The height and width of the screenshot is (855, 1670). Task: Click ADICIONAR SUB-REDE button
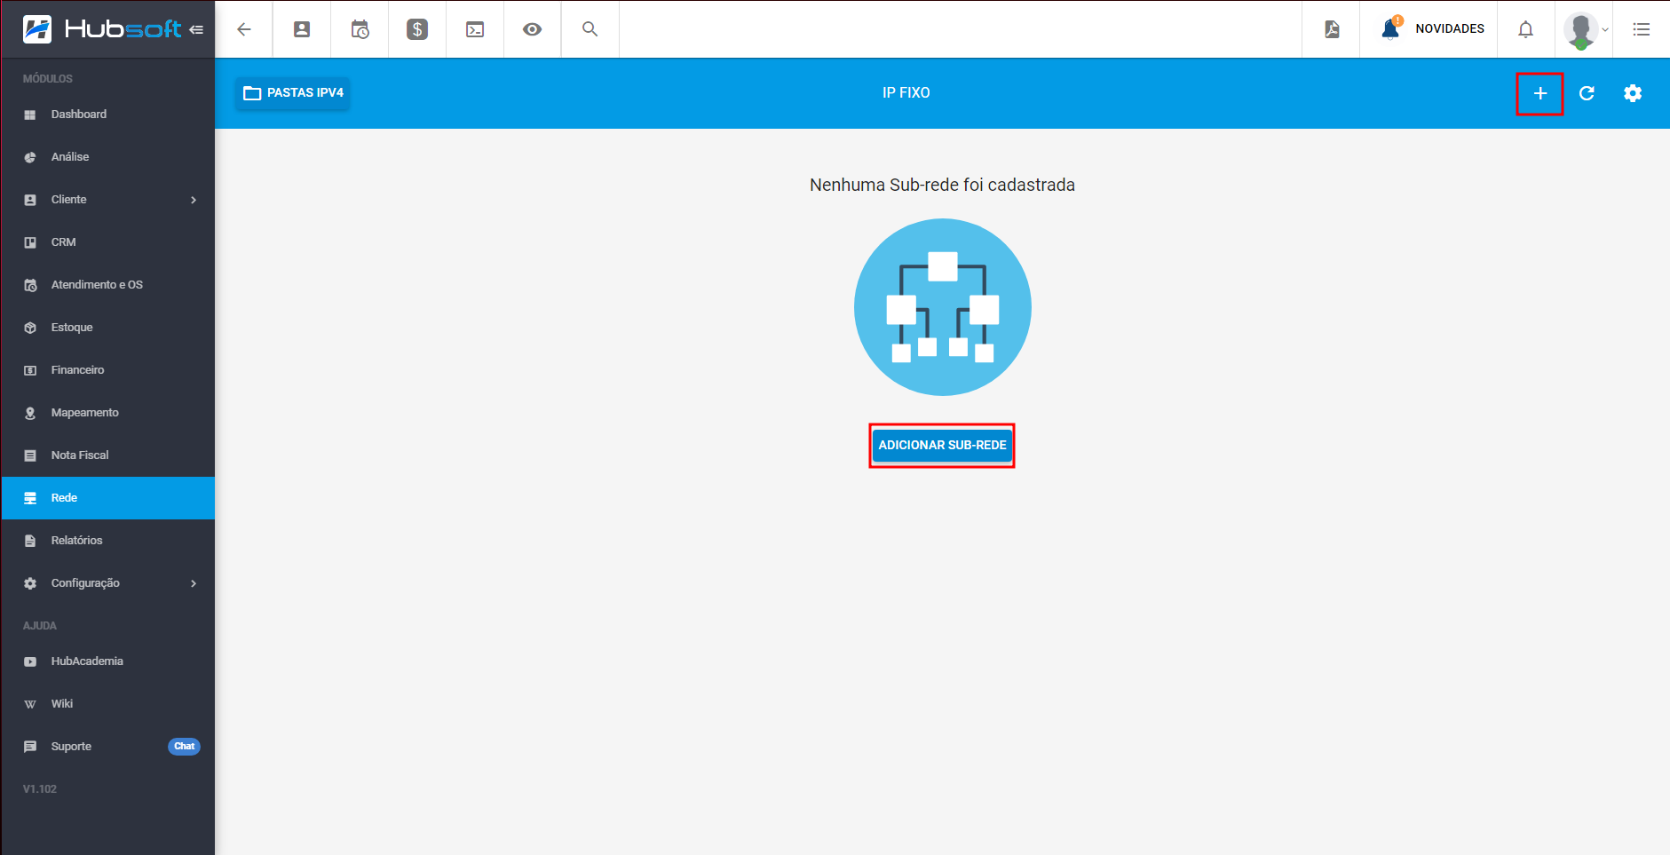pyautogui.click(x=942, y=445)
